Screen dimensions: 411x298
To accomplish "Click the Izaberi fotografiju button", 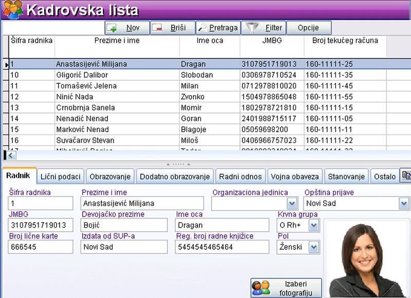I will pos(286,288).
